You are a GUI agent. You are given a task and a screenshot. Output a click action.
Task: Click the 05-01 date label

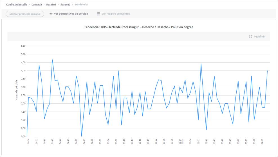(100, 142)
